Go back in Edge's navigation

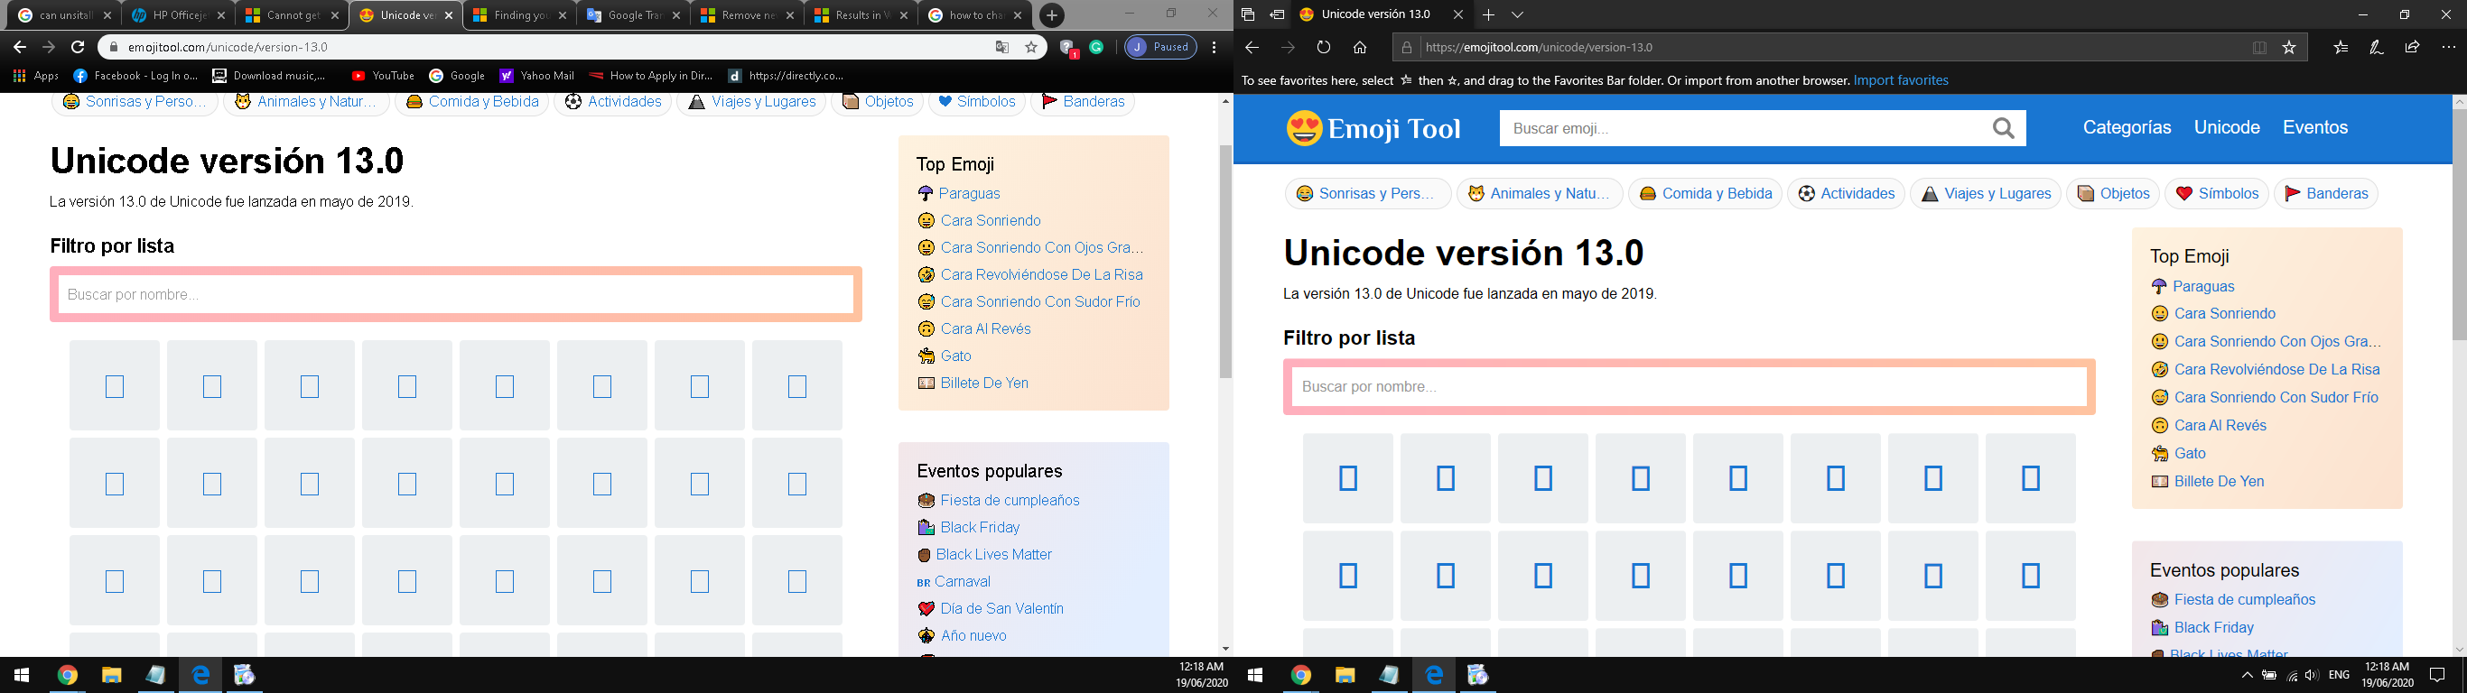pyautogui.click(x=1252, y=48)
